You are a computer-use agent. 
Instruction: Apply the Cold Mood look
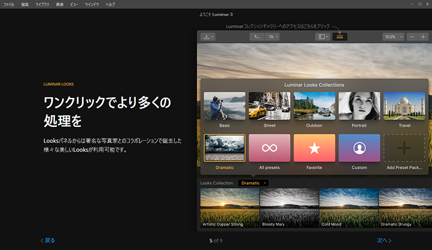(349, 208)
